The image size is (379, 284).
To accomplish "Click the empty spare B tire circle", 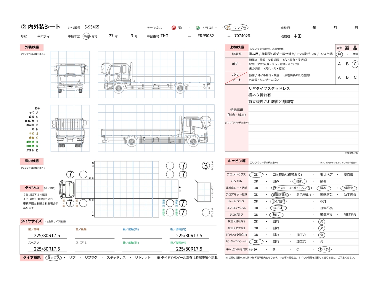I will click(x=206, y=212).
